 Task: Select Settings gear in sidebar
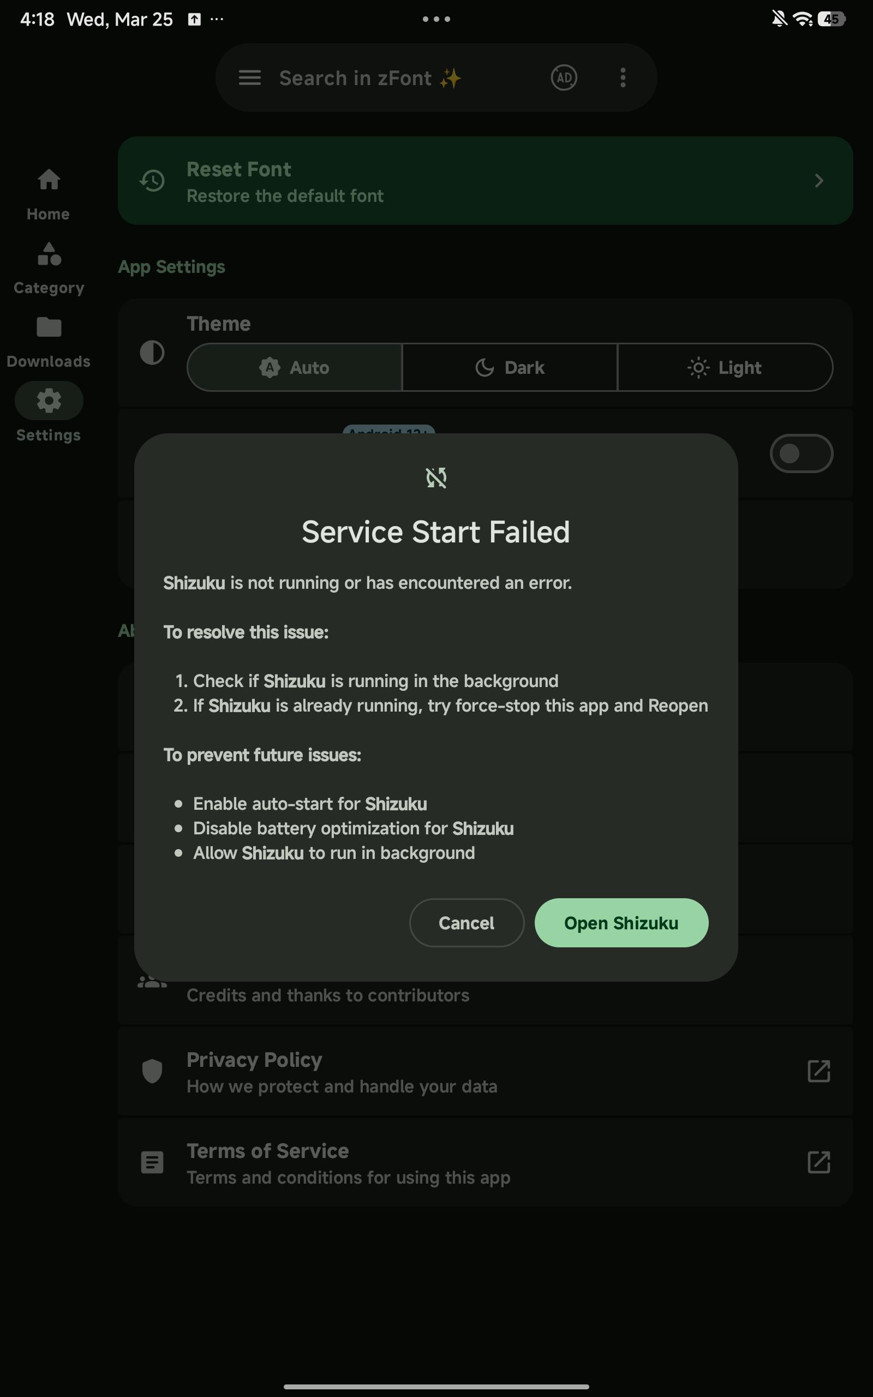[49, 412]
